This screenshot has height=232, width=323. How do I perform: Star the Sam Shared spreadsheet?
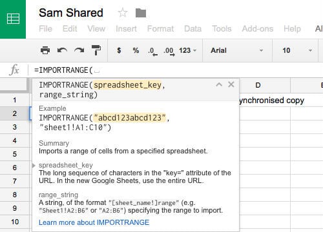pyautogui.click(x=123, y=12)
